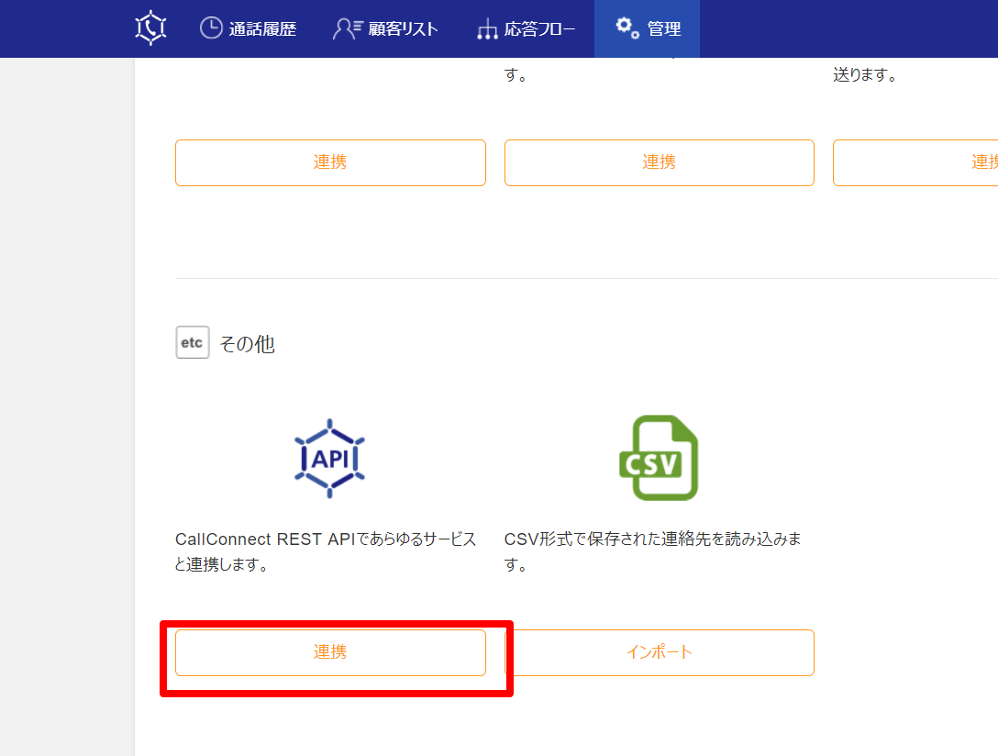
Task: Click the インポート button for CSV
Action: coord(660,652)
